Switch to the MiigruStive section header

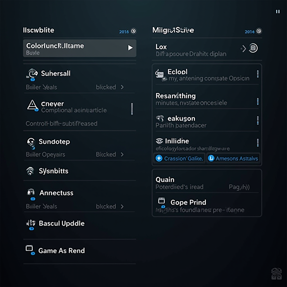[x=173, y=30]
